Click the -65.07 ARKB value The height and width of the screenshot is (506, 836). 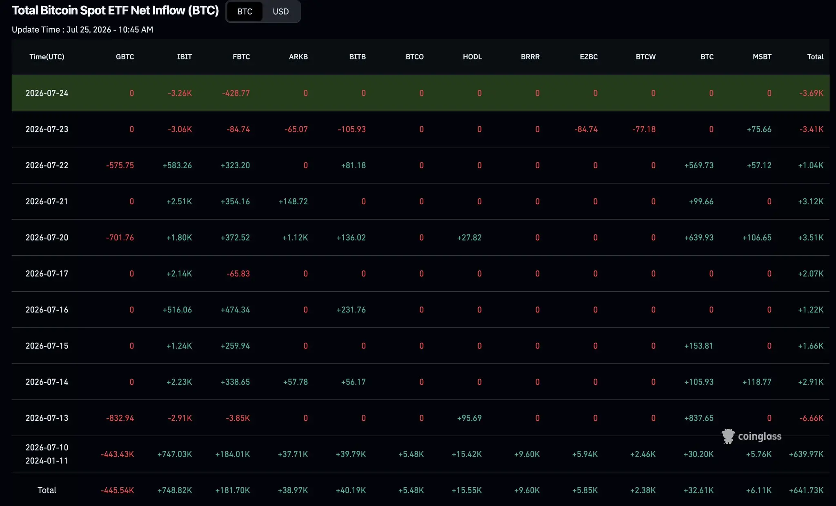296,129
